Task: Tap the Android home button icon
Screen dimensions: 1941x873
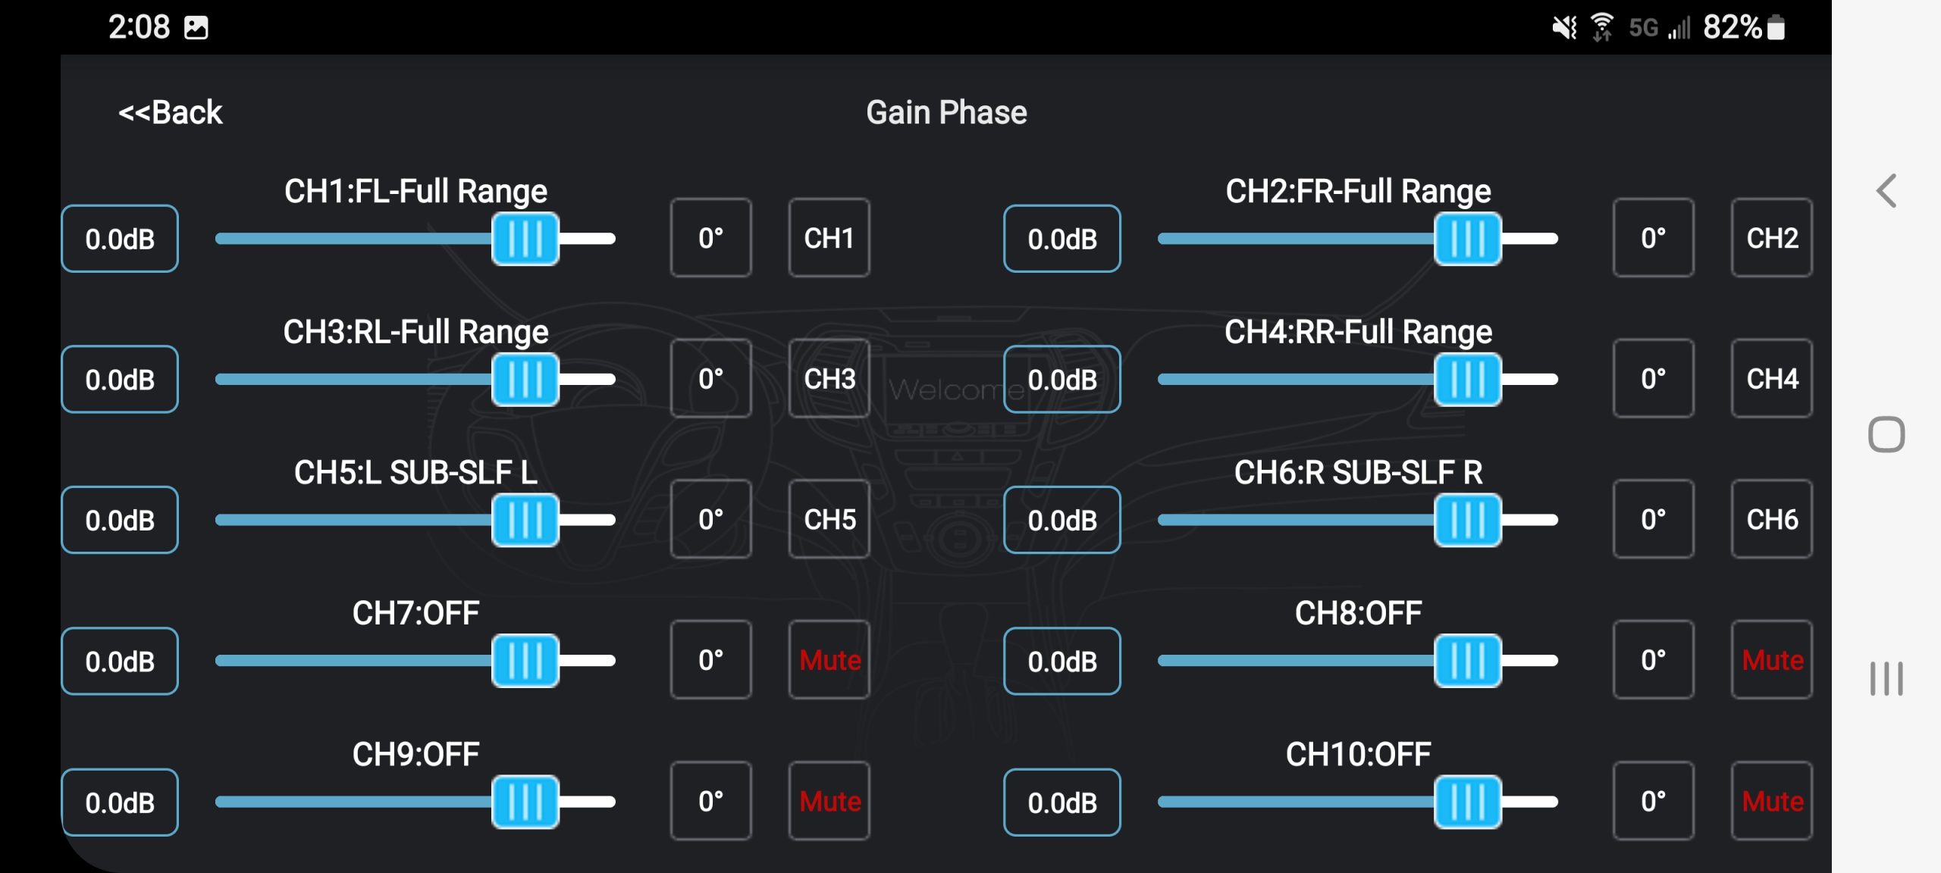Action: [1886, 435]
